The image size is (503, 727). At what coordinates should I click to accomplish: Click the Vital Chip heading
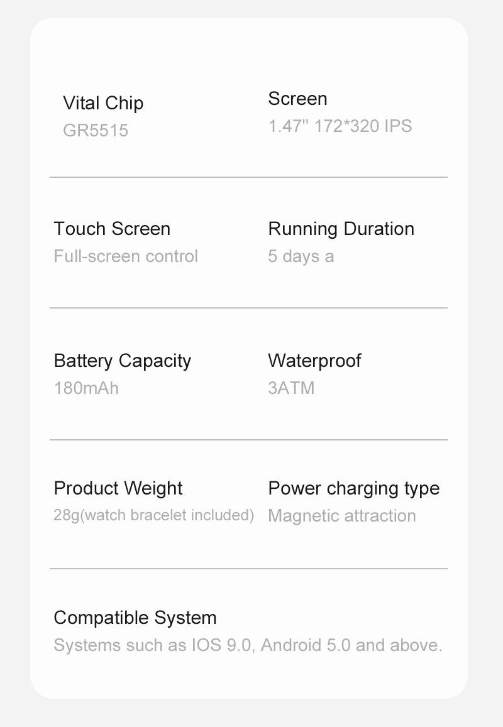[x=103, y=103]
